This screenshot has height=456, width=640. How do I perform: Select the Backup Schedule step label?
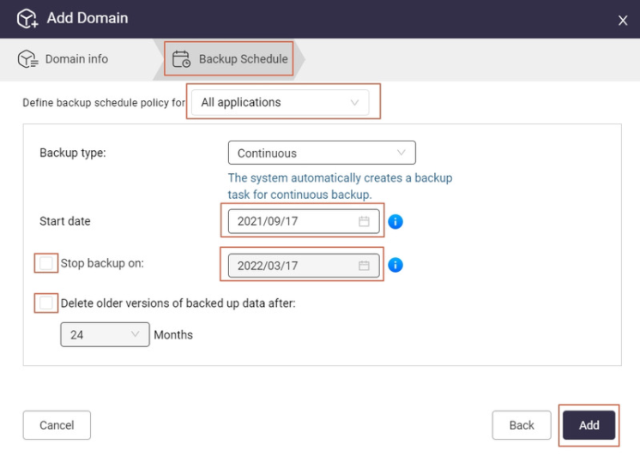pos(243,59)
